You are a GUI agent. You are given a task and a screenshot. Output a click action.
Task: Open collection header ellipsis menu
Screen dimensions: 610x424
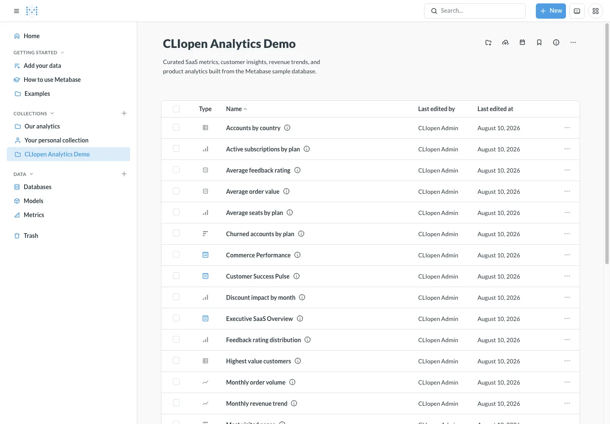573,42
